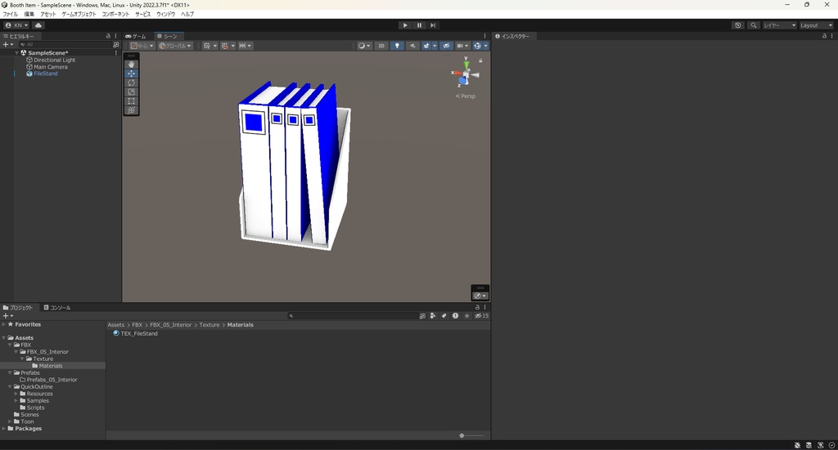Toggle hidden objects scene visibility

(x=446, y=46)
